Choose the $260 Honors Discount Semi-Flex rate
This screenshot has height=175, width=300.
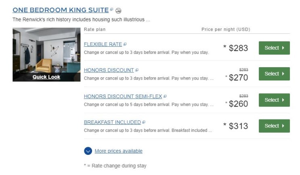tap(274, 100)
